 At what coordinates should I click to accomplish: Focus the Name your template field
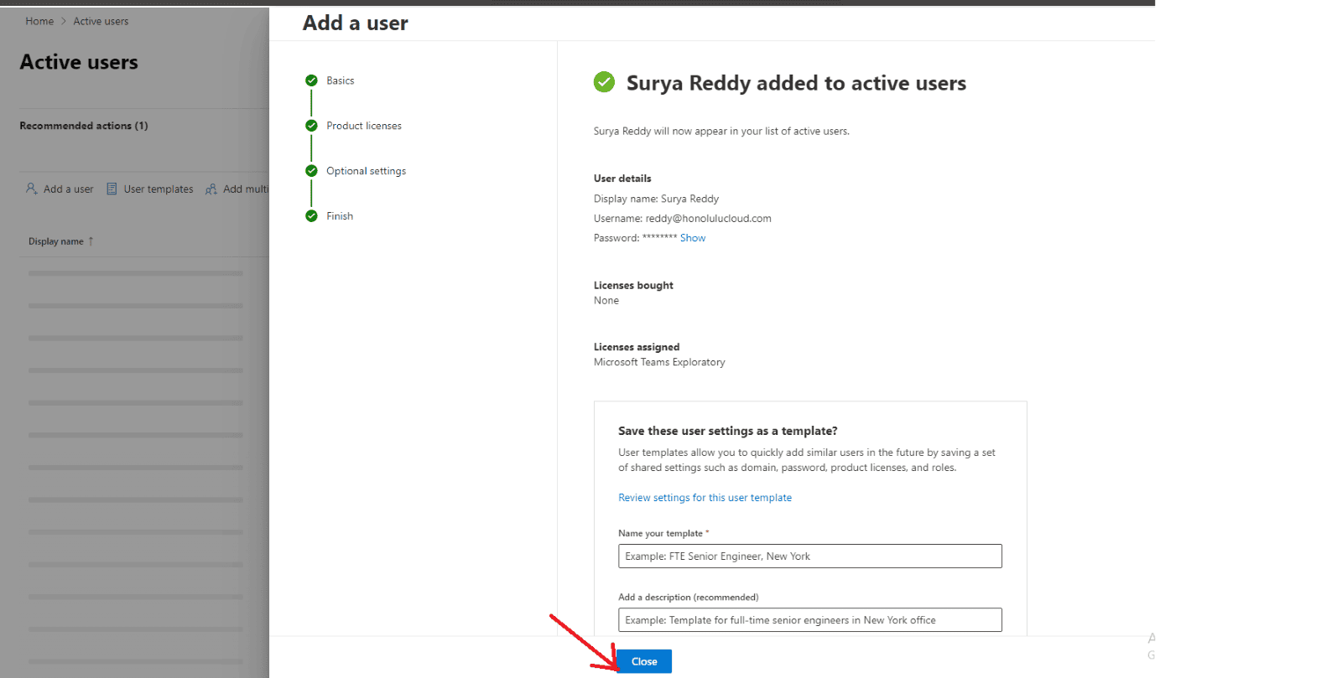809,556
